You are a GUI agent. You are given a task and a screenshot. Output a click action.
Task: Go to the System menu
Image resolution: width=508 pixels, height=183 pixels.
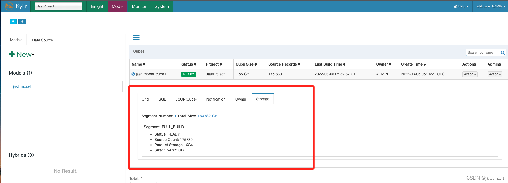[x=162, y=6]
